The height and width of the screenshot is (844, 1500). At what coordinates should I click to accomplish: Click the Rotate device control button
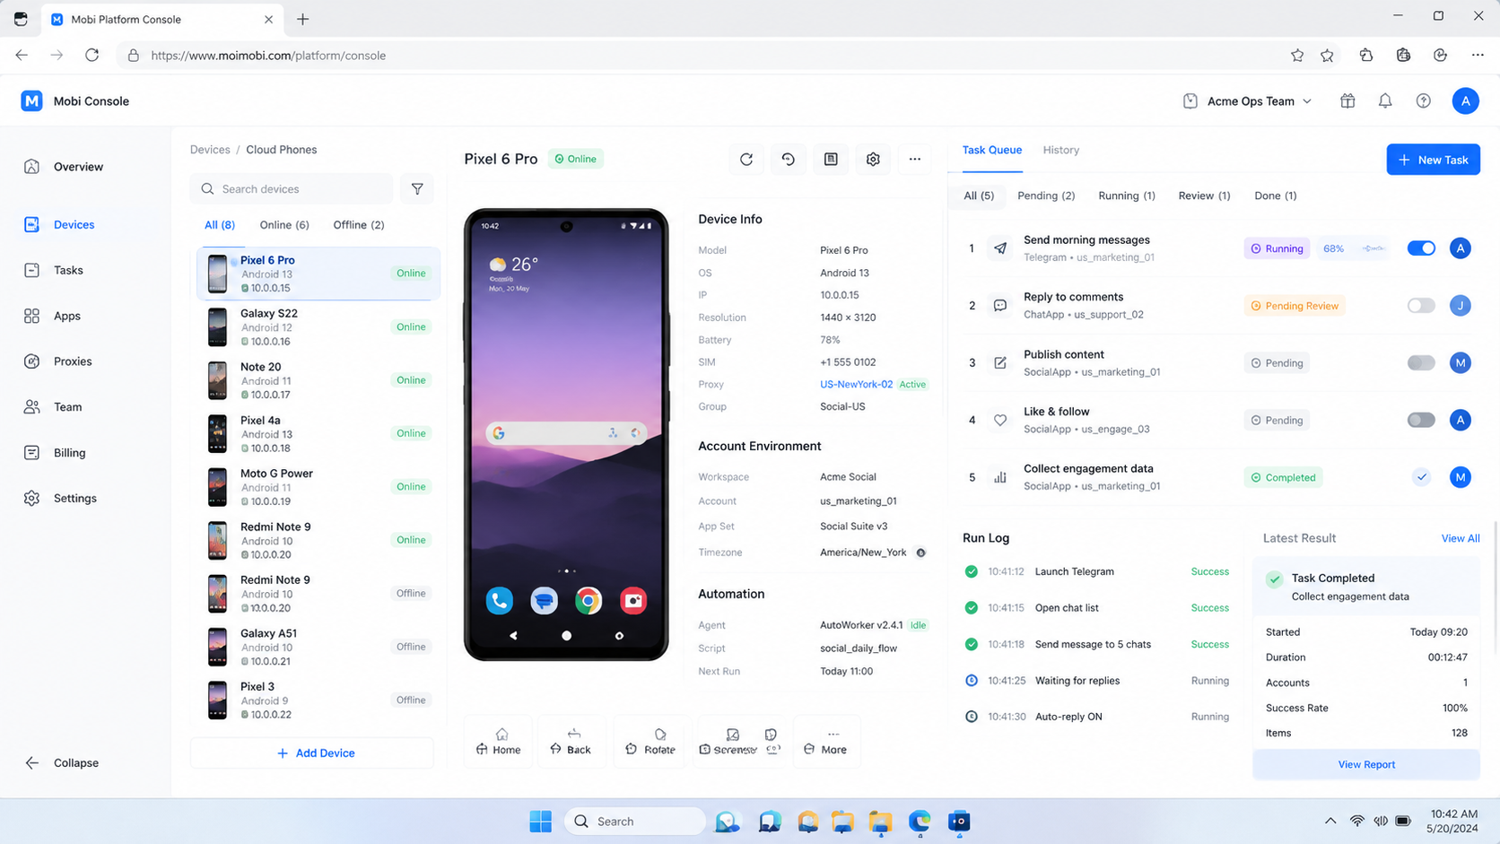coord(650,742)
